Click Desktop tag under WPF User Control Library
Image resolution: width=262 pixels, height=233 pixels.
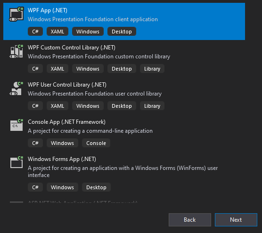[122, 106]
